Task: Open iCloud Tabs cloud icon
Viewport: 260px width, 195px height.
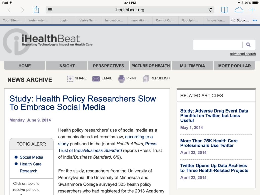Action: pyautogui.click(x=239, y=10)
